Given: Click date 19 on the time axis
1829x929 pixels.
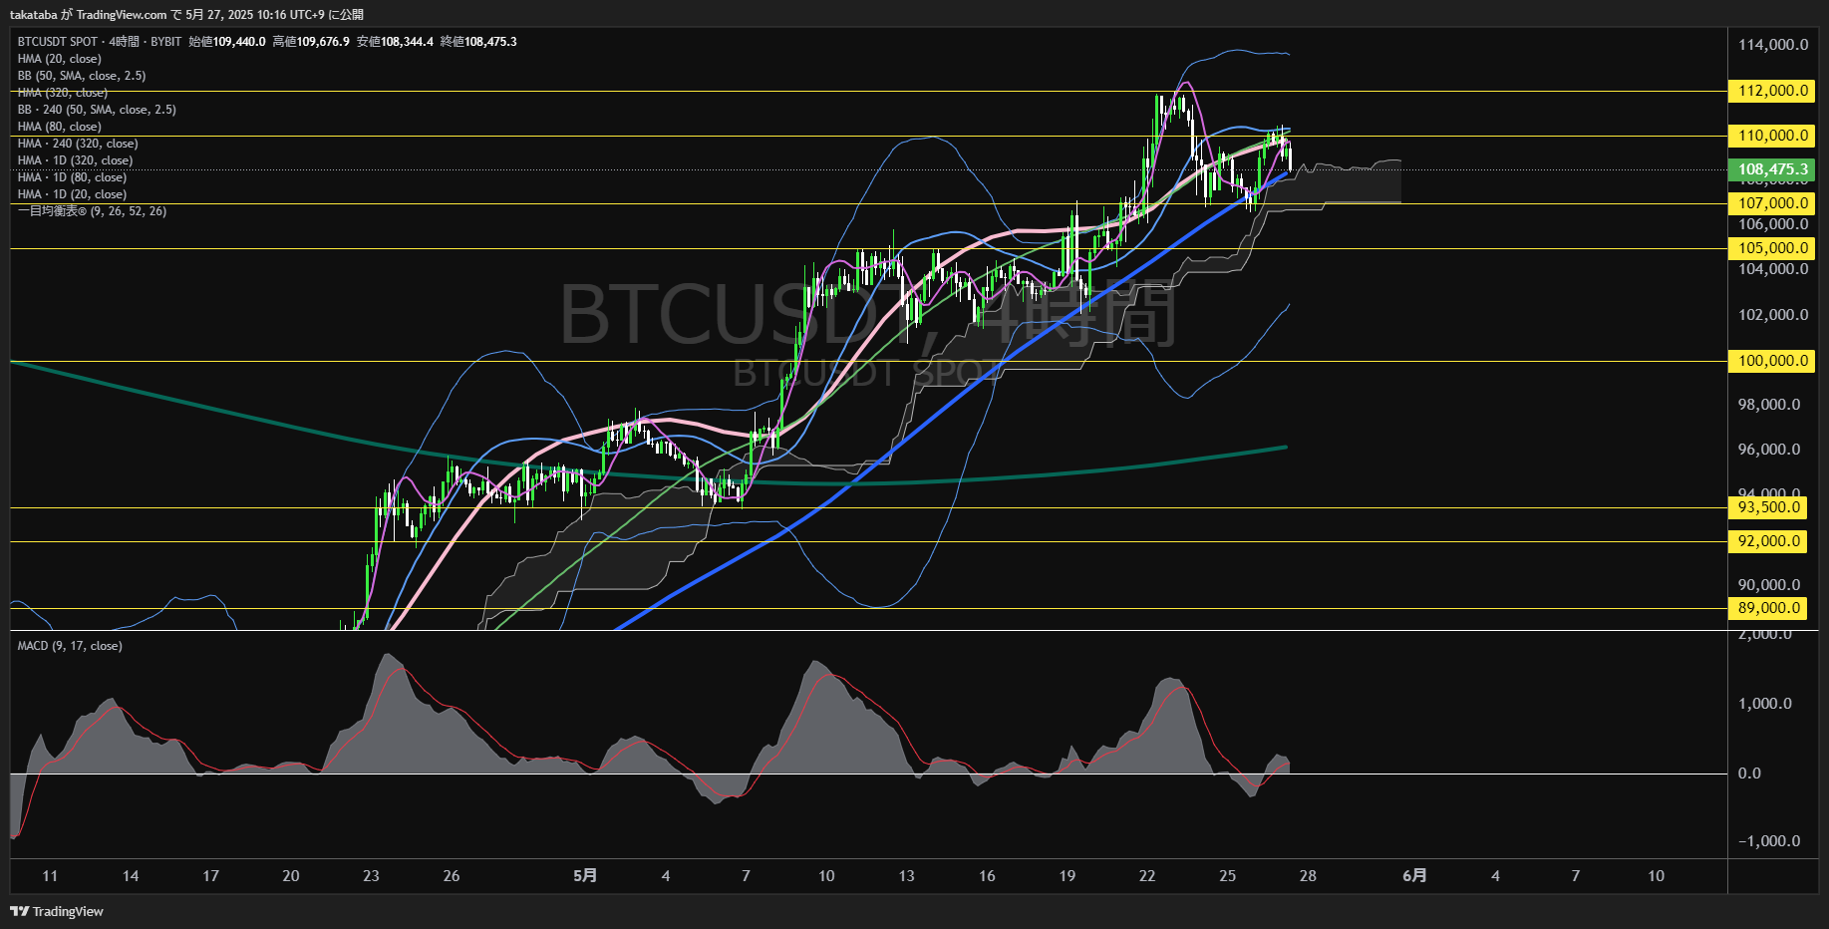Looking at the screenshot, I should point(1067,876).
